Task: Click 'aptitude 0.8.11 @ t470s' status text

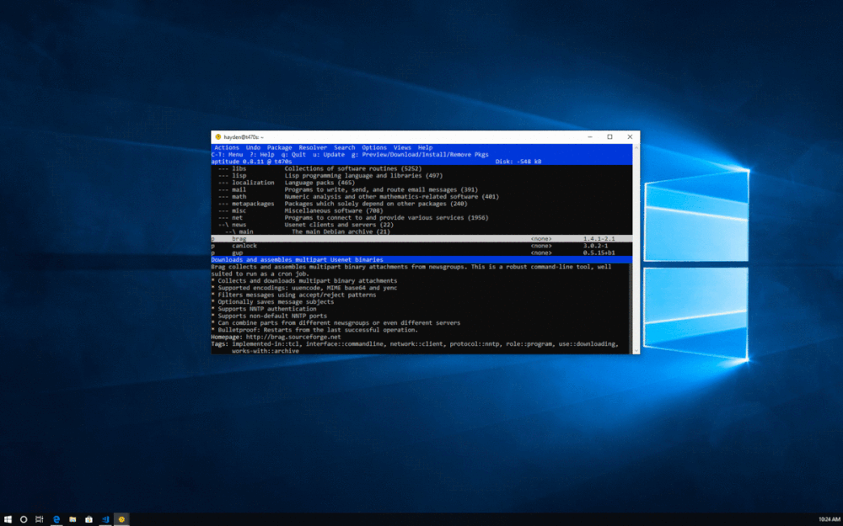Action: 251,162
